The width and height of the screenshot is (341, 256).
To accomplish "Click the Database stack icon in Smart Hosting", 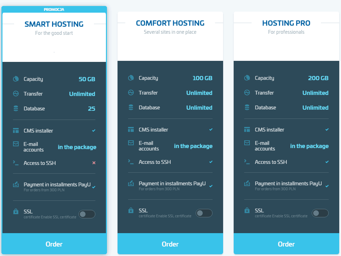I will point(15,108).
